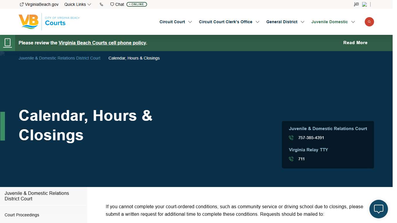Expand the Quick Links dropdown
The width and height of the screenshot is (397, 223).
pyautogui.click(x=78, y=4)
